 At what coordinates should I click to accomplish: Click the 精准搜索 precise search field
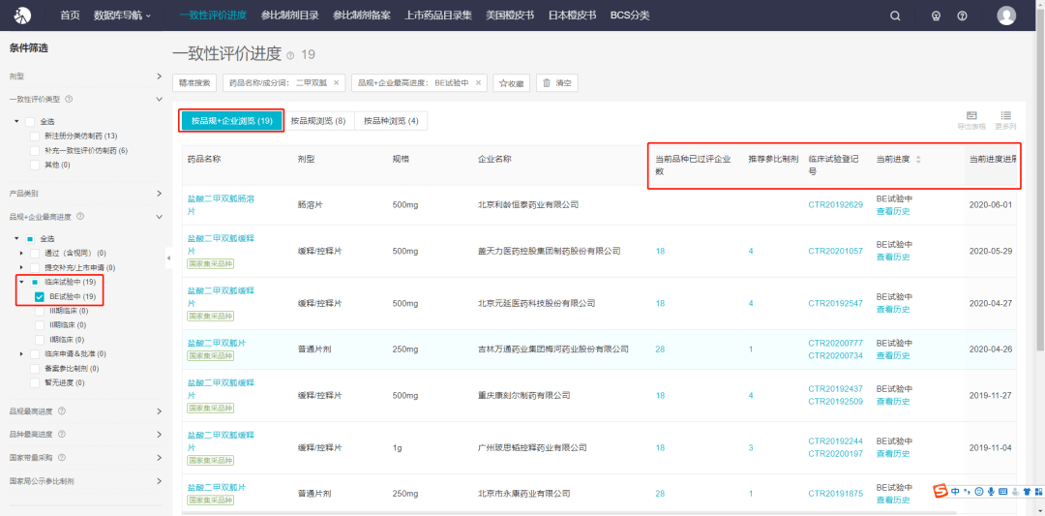click(x=194, y=83)
